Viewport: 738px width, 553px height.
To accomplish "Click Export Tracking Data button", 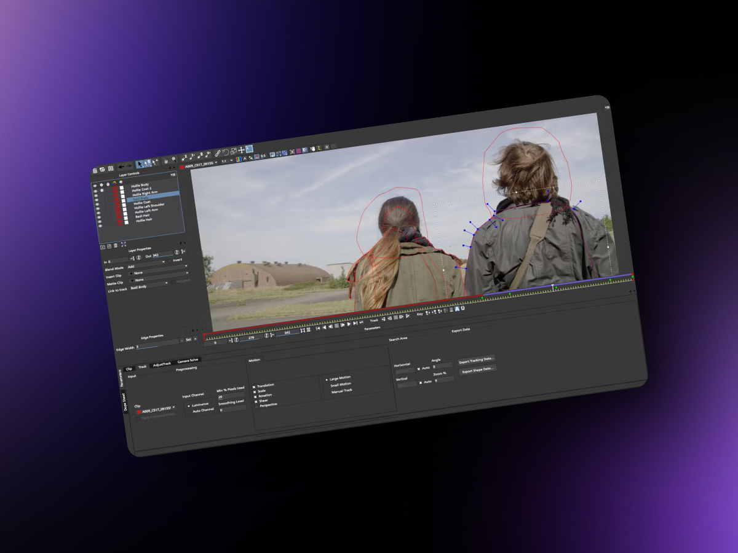I will click(x=477, y=361).
